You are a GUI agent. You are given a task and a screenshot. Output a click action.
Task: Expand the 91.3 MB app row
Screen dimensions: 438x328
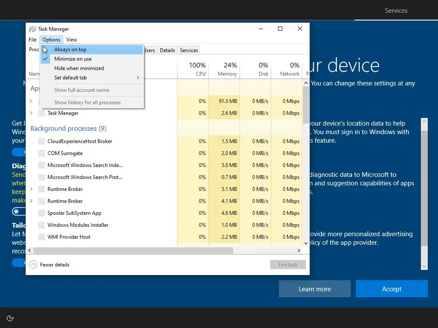click(x=31, y=101)
